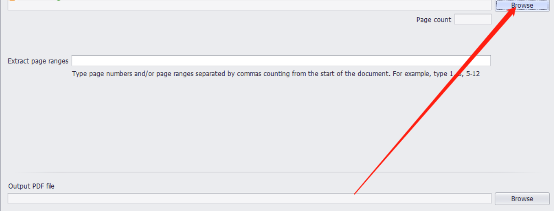The image size is (554, 211).
Task: Click the horizontal separator above Output PDF file
Action: (280, 172)
